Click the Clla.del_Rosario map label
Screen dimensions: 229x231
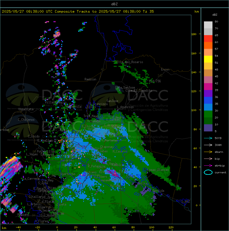130,62
